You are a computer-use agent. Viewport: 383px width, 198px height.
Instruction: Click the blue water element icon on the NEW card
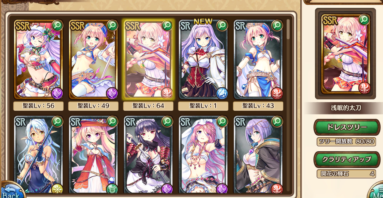pyautogui.click(x=222, y=93)
